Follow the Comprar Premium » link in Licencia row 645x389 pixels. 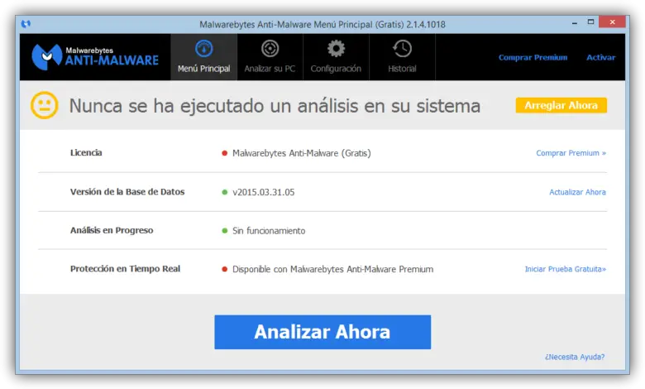[x=571, y=153]
